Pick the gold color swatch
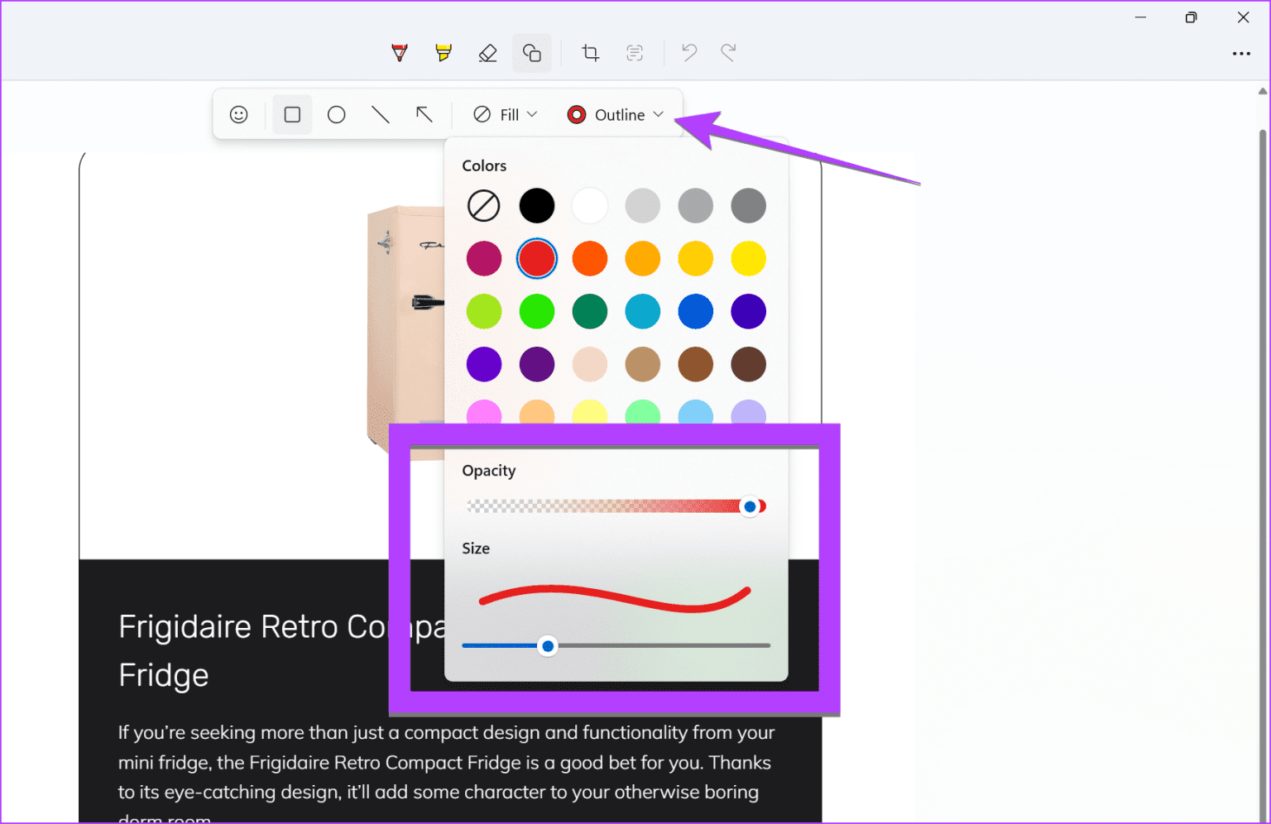1271x824 pixels. tap(696, 259)
